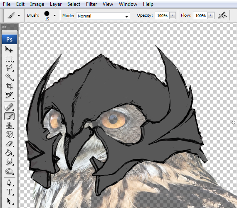Click the Opacity 100% field
The height and width of the screenshot is (208, 237).
pos(162,15)
